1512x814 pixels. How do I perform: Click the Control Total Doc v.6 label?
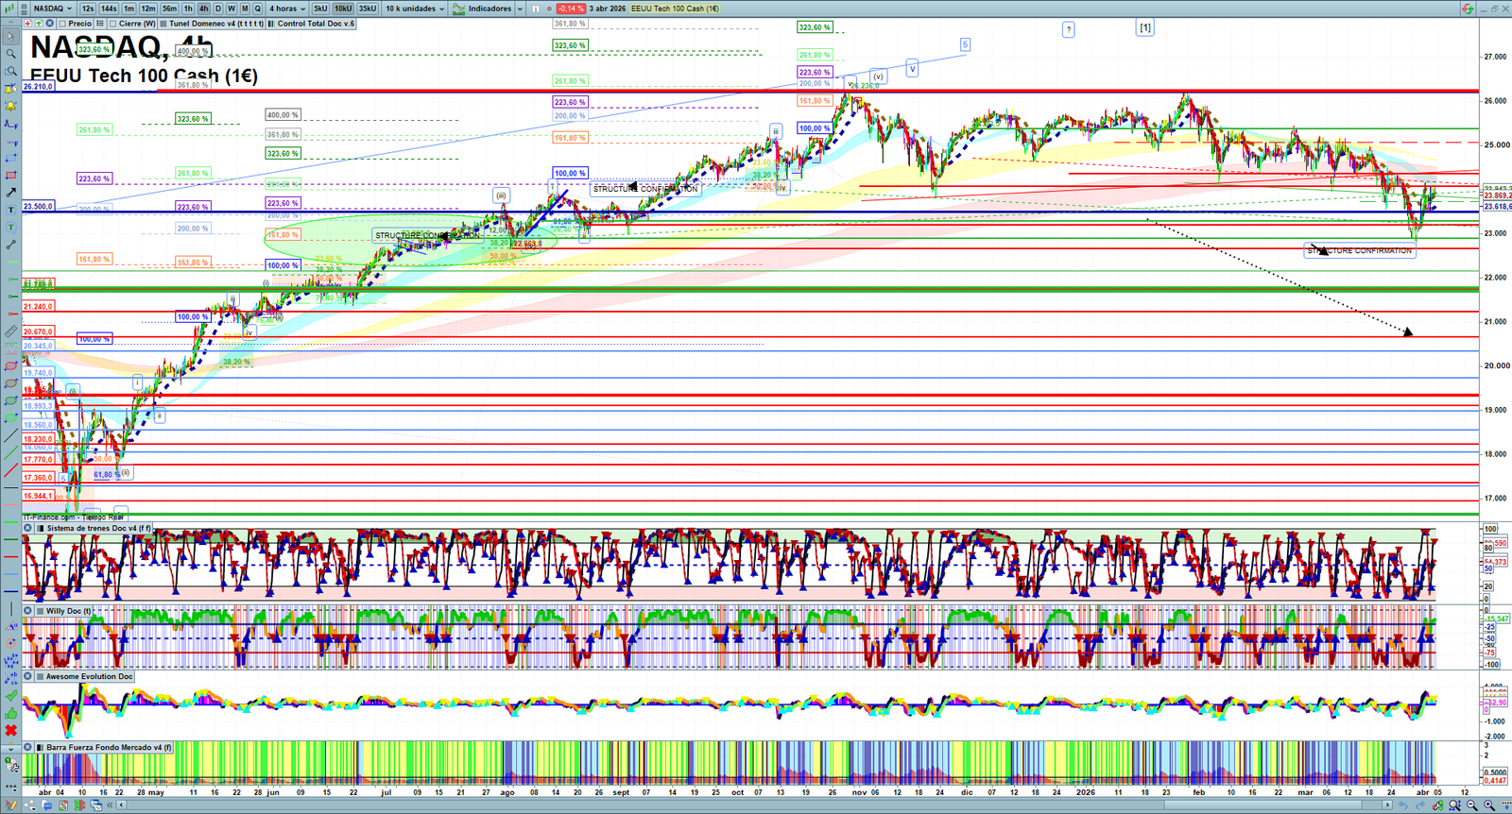(x=316, y=24)
